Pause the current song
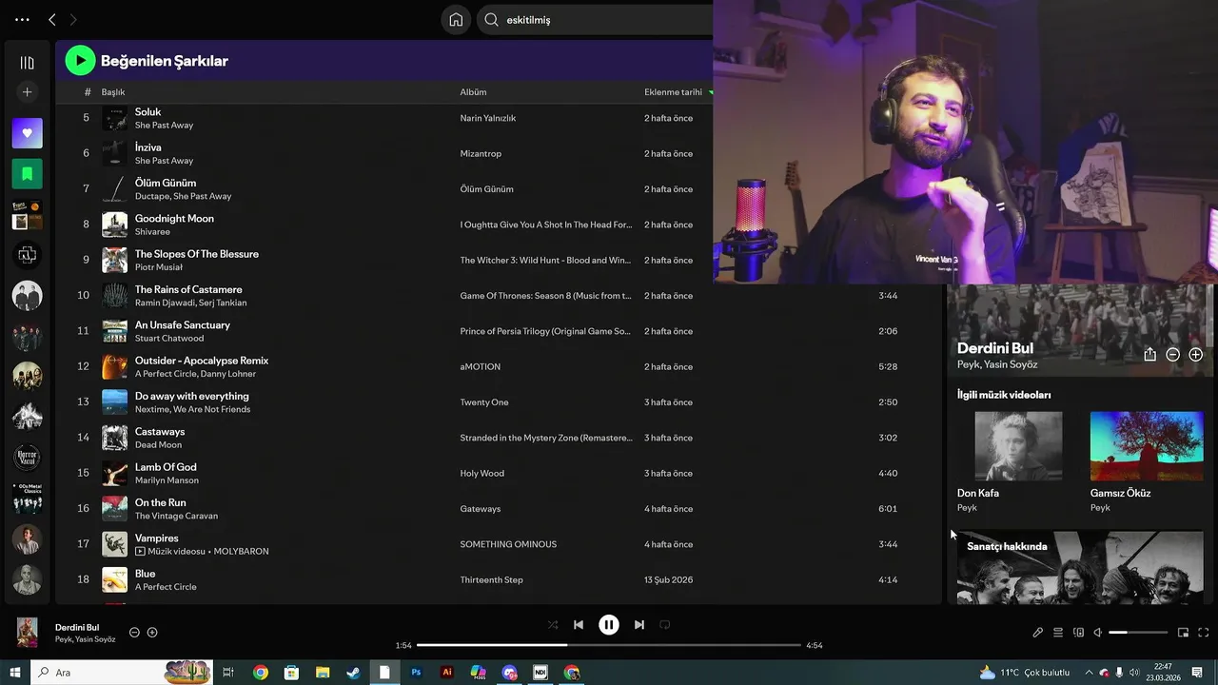The height and width of the screenshot is (685, 1218). [609, 625]
